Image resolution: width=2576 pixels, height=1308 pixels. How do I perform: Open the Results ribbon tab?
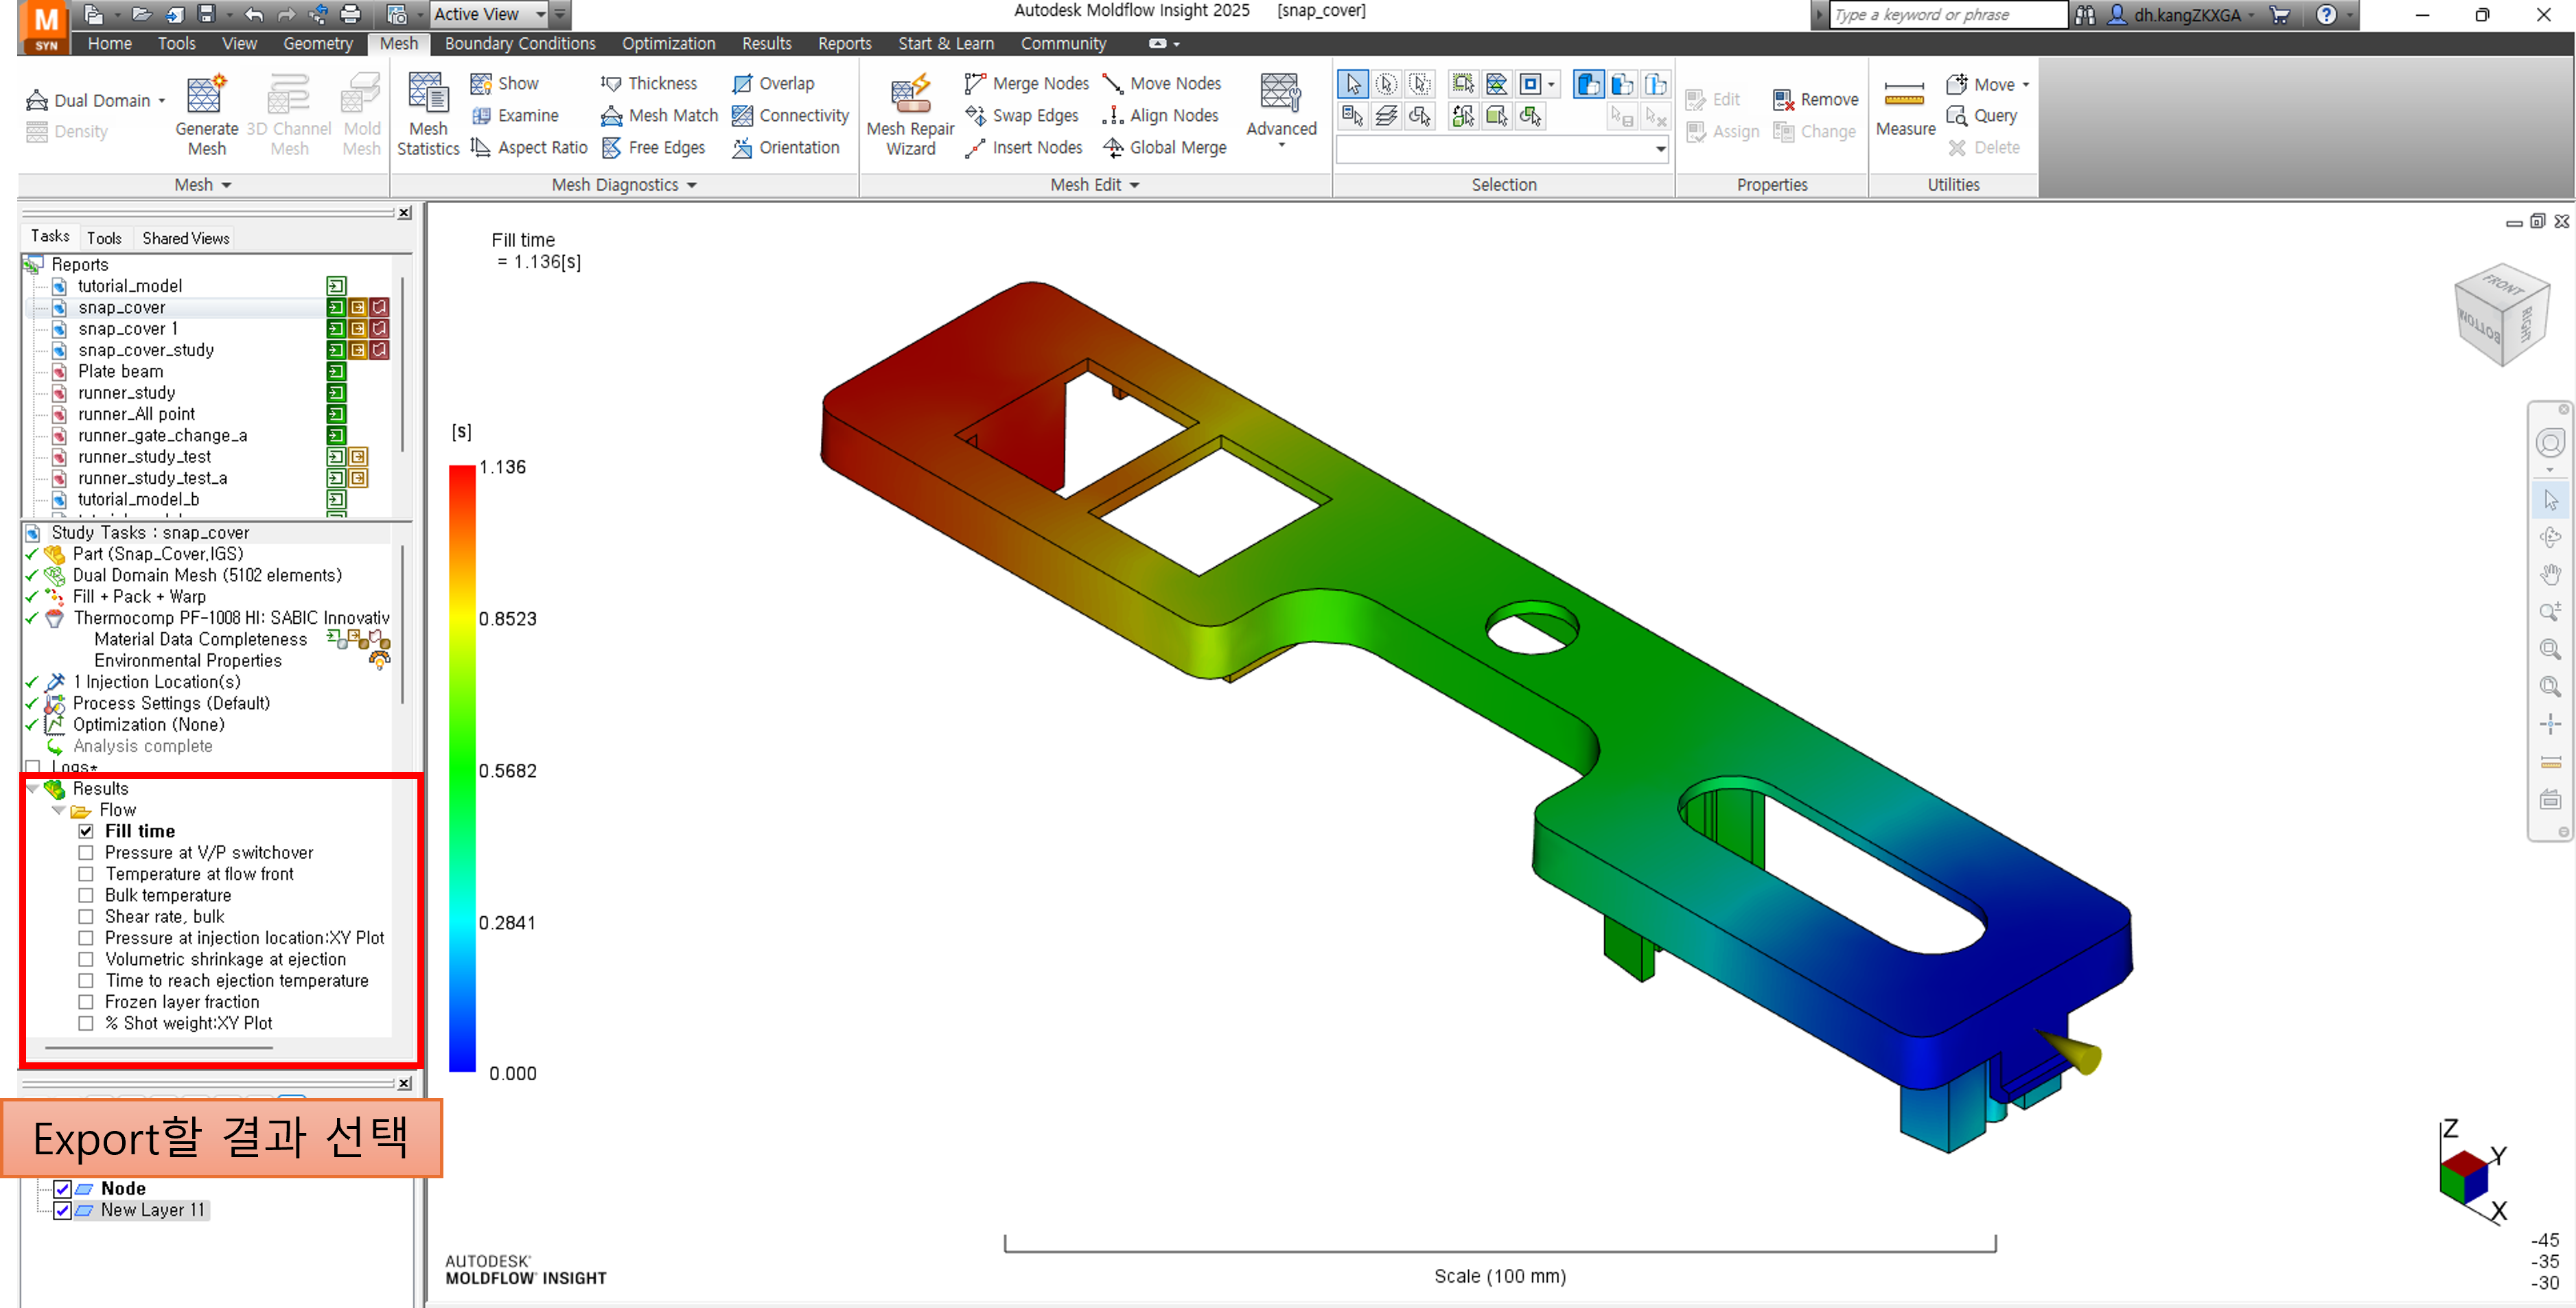[x=766, y=44]
